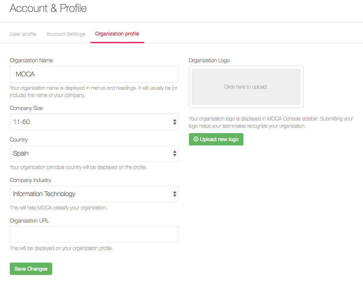The width and height of the screenshot is (363, 297).
Task: Open the Account Settings tab
Action: click(66, 34)
